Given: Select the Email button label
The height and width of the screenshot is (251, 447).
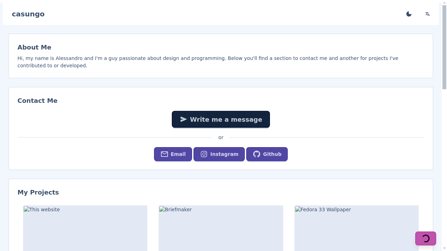Looking at the screenshot, I should 178,154.
